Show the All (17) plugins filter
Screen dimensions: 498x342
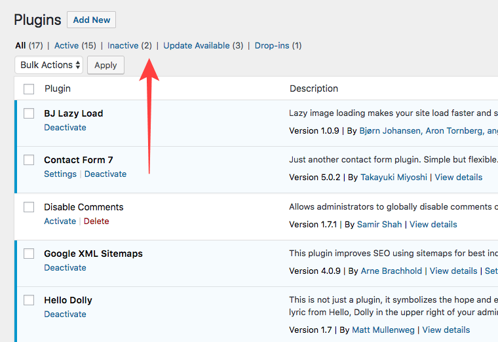[x=29, y=46]
